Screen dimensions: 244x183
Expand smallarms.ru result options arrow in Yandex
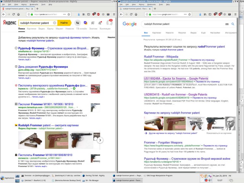(x=50, y=51)
